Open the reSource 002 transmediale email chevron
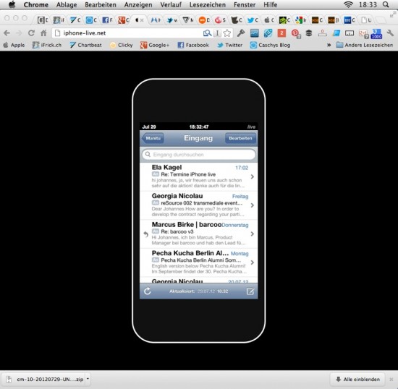The image size is (398, 389). (253, 205)
